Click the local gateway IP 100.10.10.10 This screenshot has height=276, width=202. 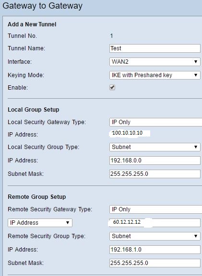click(127, 133)
